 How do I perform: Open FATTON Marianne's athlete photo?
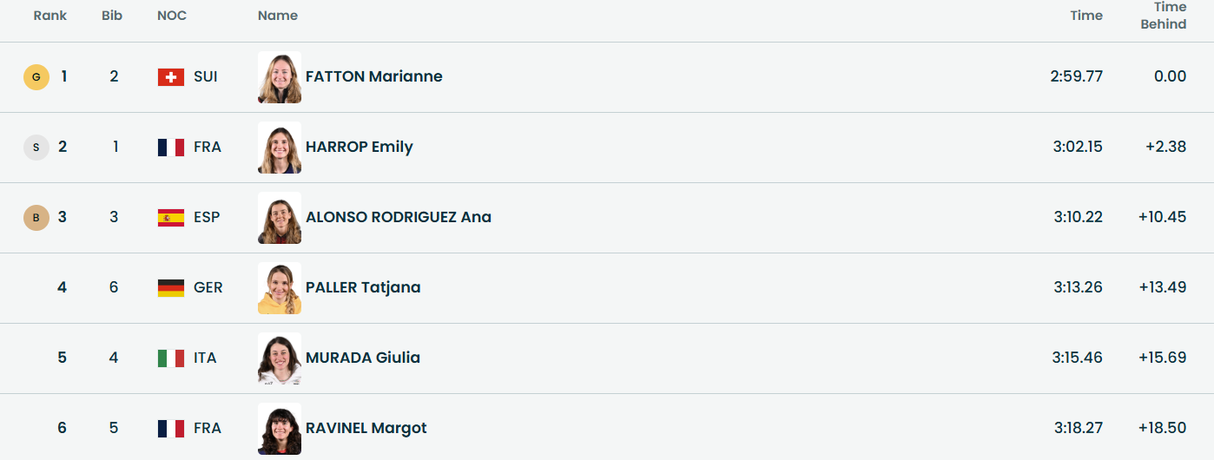point(280,77)
